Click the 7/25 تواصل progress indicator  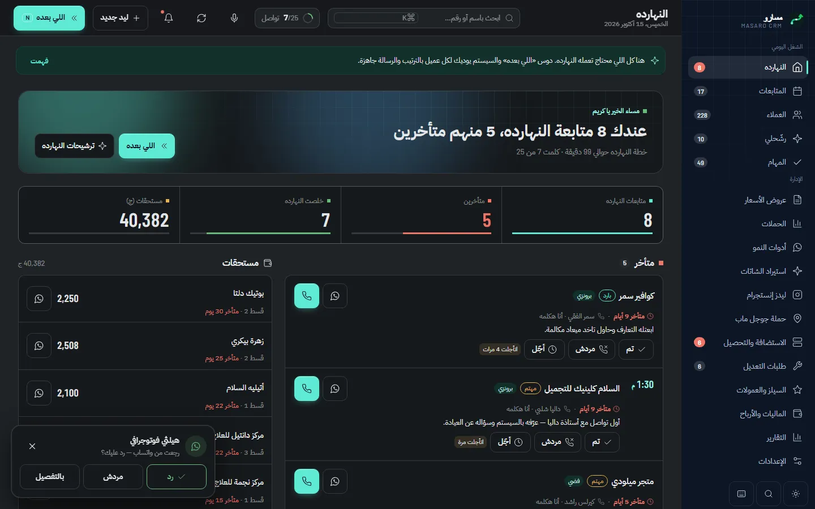click(x=287, y=18)
